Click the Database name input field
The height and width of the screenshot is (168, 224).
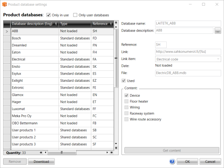[x=188, y=23]
